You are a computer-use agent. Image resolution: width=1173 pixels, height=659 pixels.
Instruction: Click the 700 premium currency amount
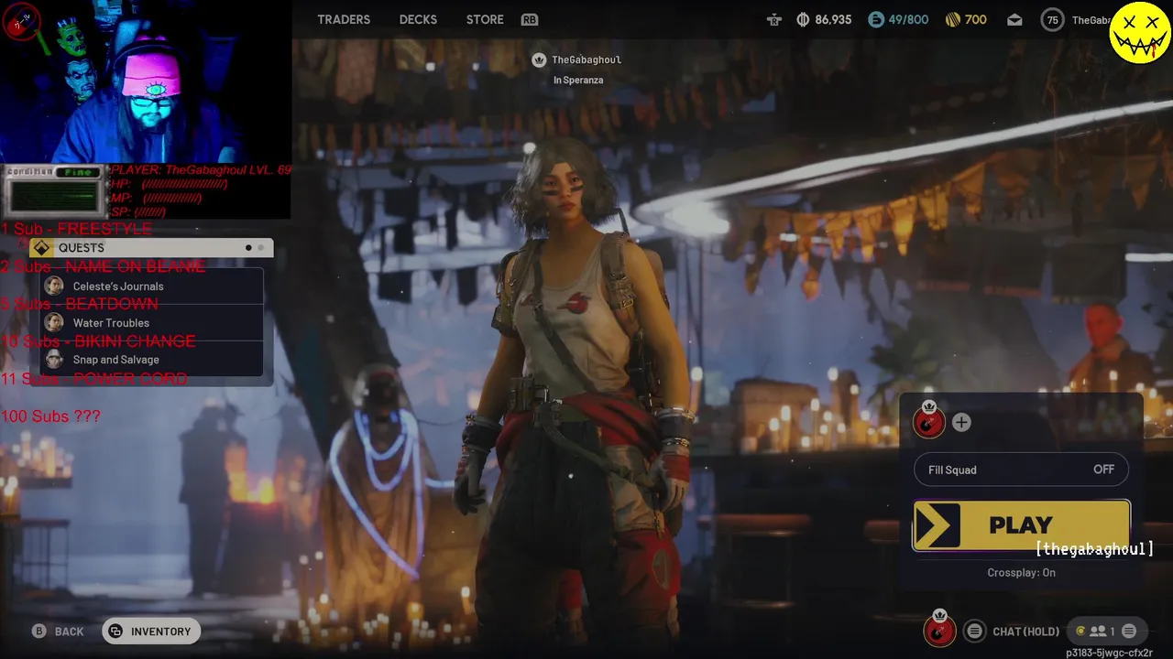tap(976, 19)
